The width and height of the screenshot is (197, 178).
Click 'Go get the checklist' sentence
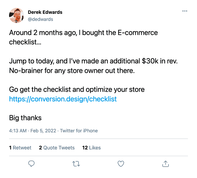click(77, 89)
